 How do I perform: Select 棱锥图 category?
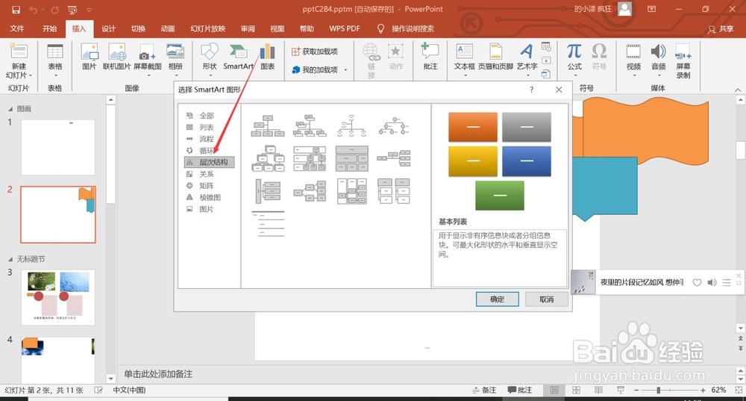click(x=210, y=198)
